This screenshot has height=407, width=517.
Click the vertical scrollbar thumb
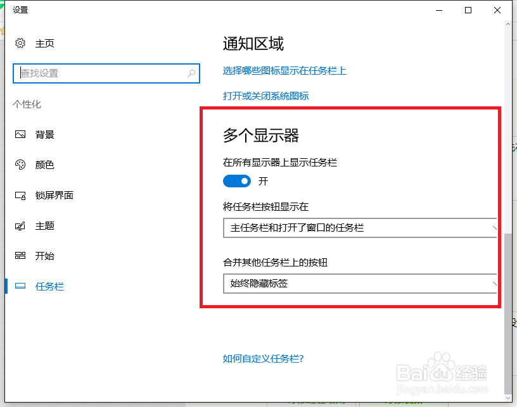[x=508, y=313]
